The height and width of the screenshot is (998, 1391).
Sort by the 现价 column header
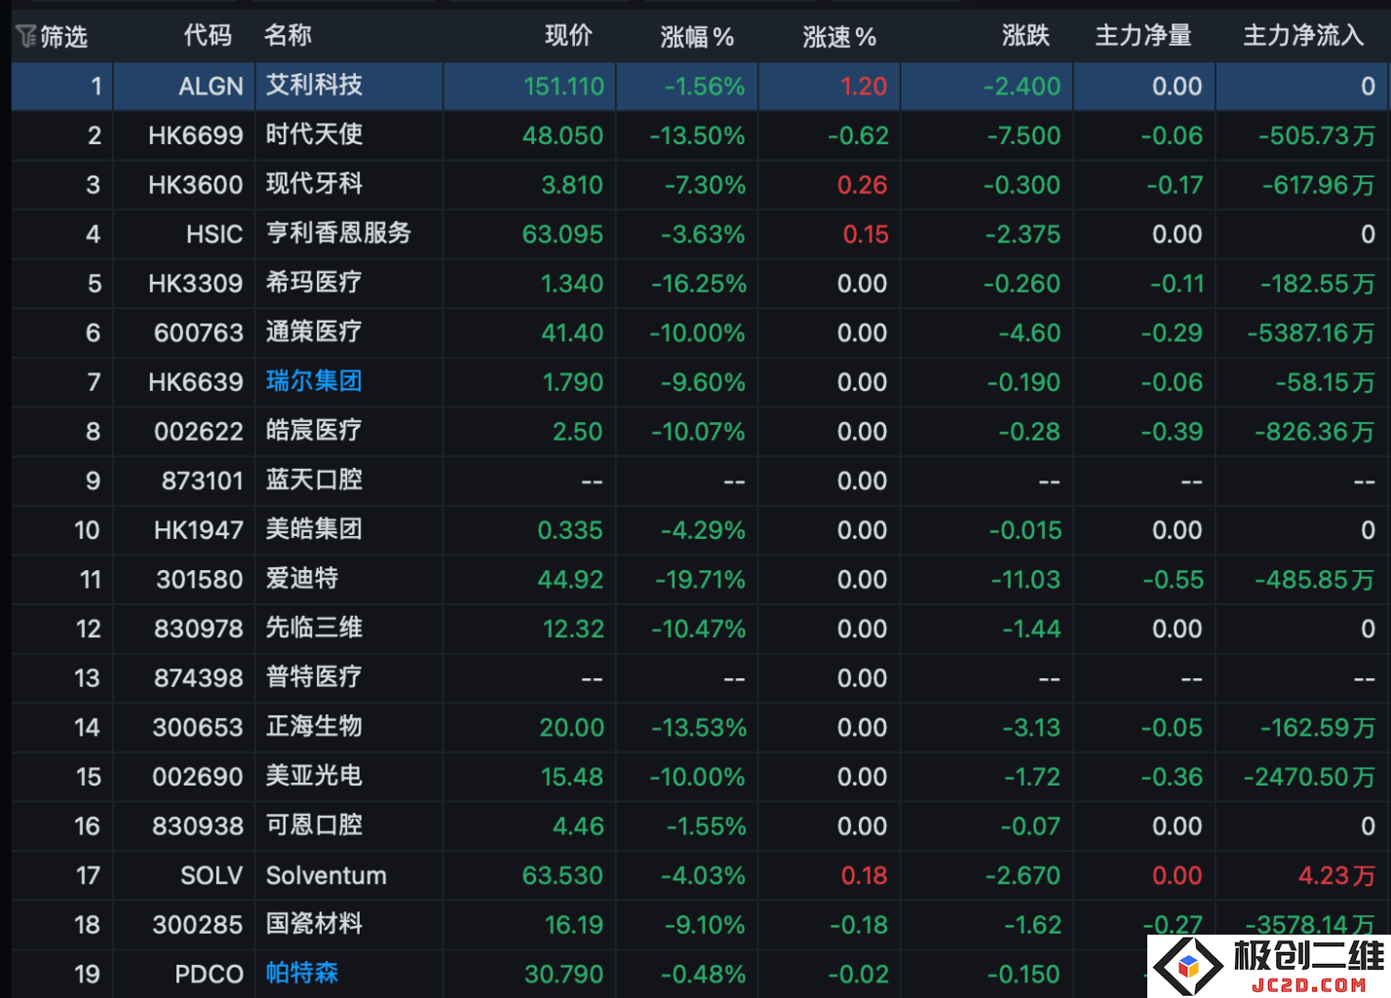tap(568, 36)
